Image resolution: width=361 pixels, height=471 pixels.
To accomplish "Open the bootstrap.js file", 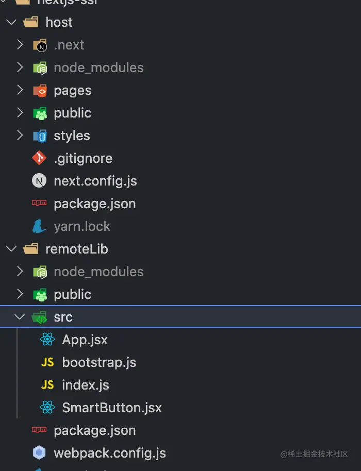I will click(99, 363).
